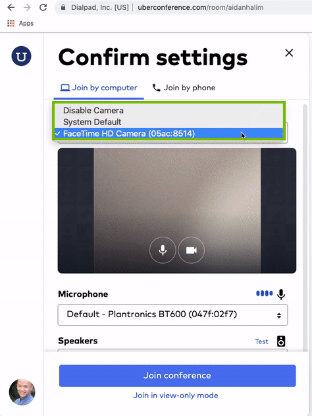Click the browser forward arrow
The height and width of the screenshot is (416, 312).
click(x=27, y=7)
